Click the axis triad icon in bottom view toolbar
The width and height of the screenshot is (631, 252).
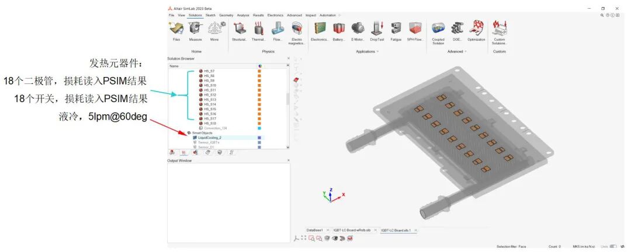click(x=297, y=239)
